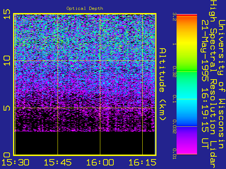This screenshot has width=226, height=169.
Task: Click the cyan-green data region above 10 km
Action: point(85,37)
